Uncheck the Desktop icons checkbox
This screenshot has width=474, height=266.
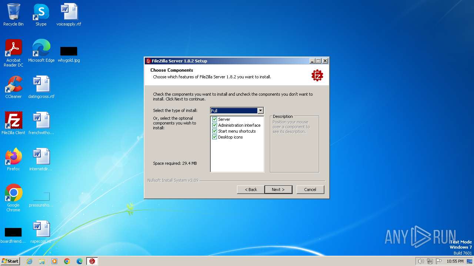(x=214, y=137)
